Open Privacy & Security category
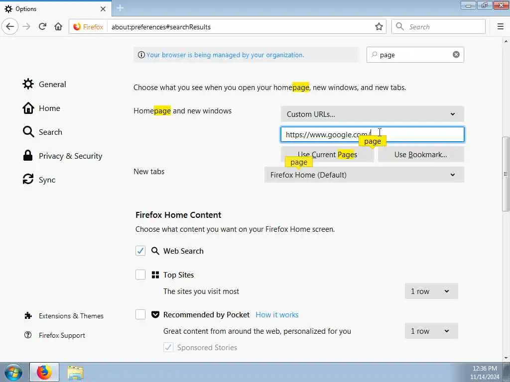Screen dimensions: 510x382 pyautogui.click(x=62, y=156)
